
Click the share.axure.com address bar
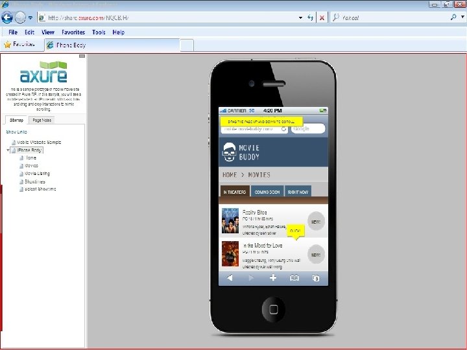pyautogui.click(x=168, y=18)
